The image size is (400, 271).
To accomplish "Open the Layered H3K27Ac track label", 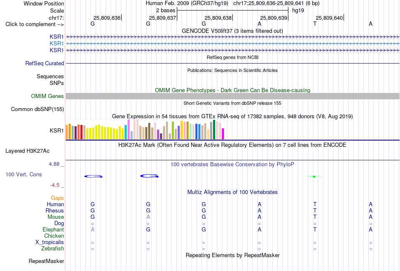I will pyautogui.click(x=27, y=151).
